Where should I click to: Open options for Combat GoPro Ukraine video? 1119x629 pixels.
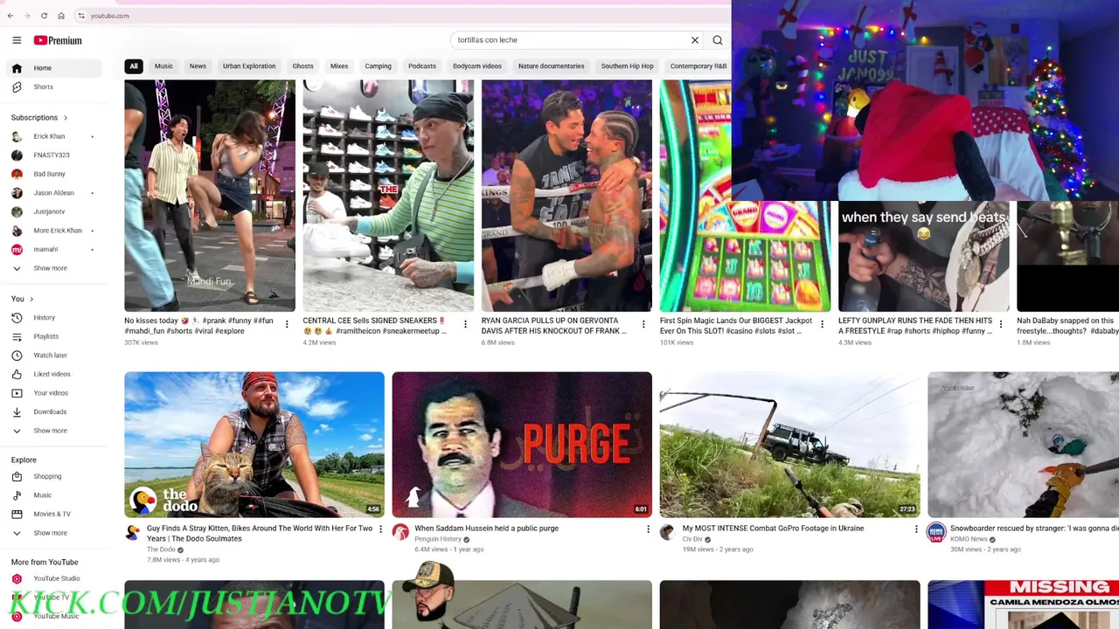[x=916, y=529]
